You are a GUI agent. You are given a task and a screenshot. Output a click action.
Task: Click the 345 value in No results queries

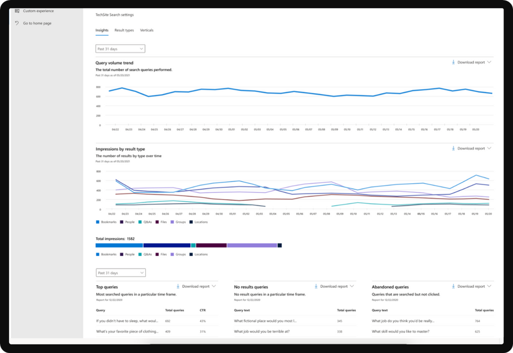[x=339, y=321]
